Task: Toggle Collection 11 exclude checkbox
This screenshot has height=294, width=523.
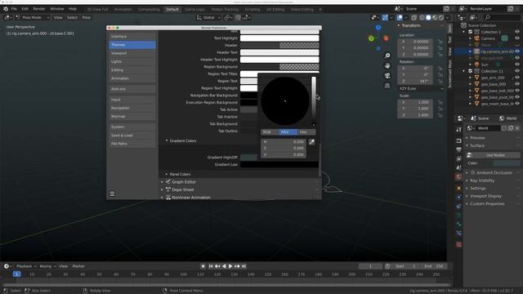Action: click(x=471, y=71)
